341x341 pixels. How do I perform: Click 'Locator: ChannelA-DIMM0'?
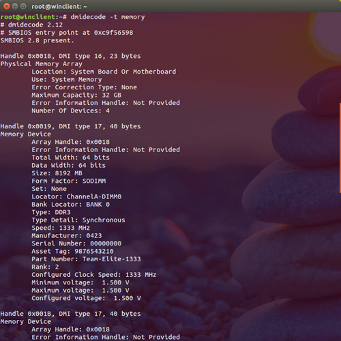coord(76,196)
